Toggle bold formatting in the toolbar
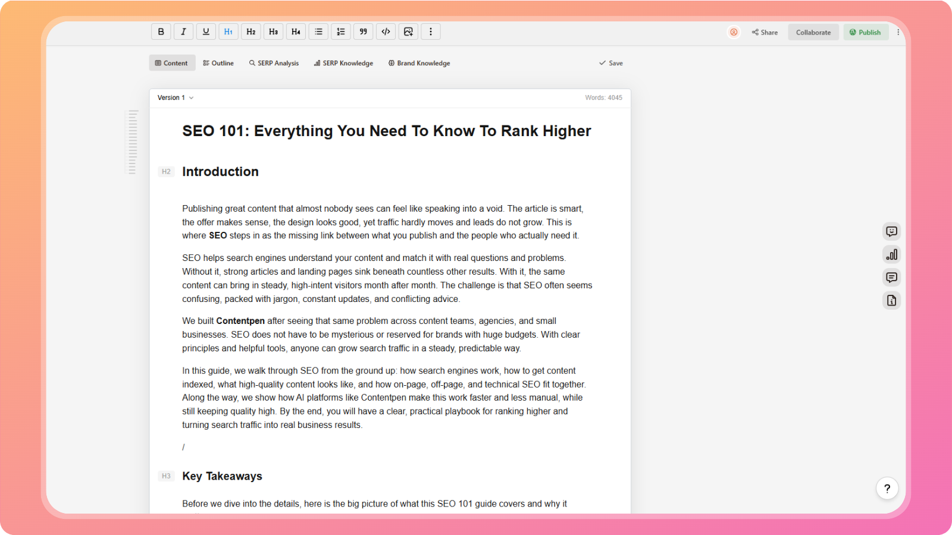Screen dimensions: 952x535 pos(161,32)
